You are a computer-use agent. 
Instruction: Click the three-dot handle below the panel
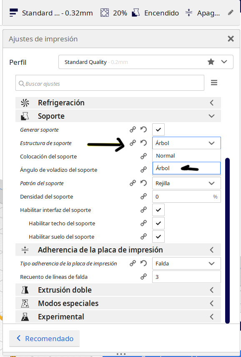click(x=121, y=354)
